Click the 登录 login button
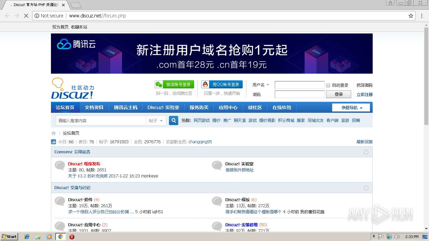Image resolution: width=429 pixels, height=241 pixels. 339,94
